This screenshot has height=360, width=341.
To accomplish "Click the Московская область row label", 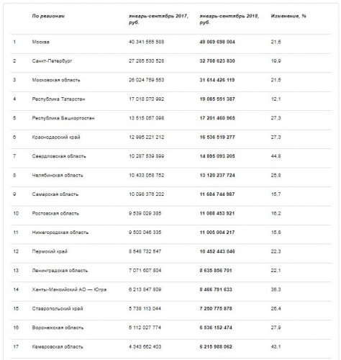I will coord(56,80).
